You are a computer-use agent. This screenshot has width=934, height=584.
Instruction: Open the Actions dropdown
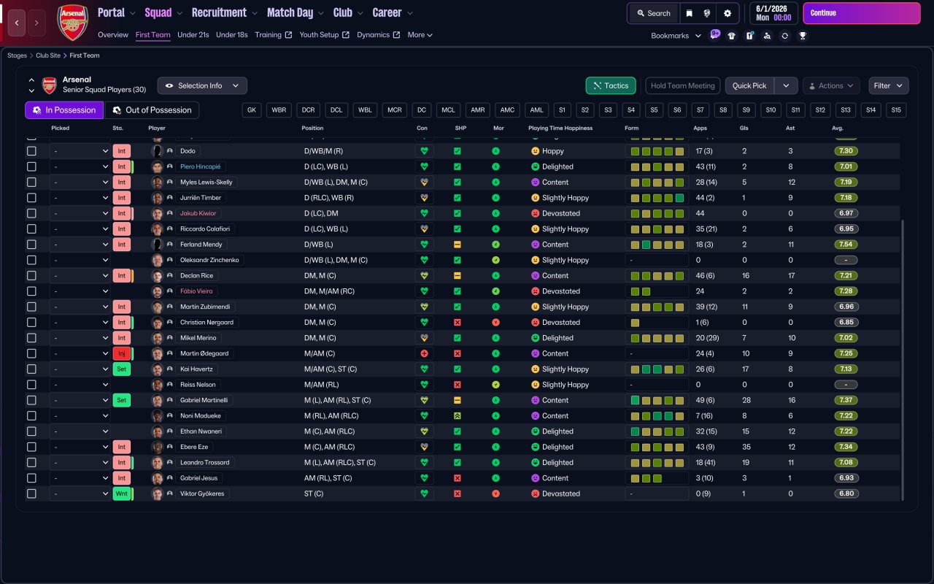click(831, 85)
